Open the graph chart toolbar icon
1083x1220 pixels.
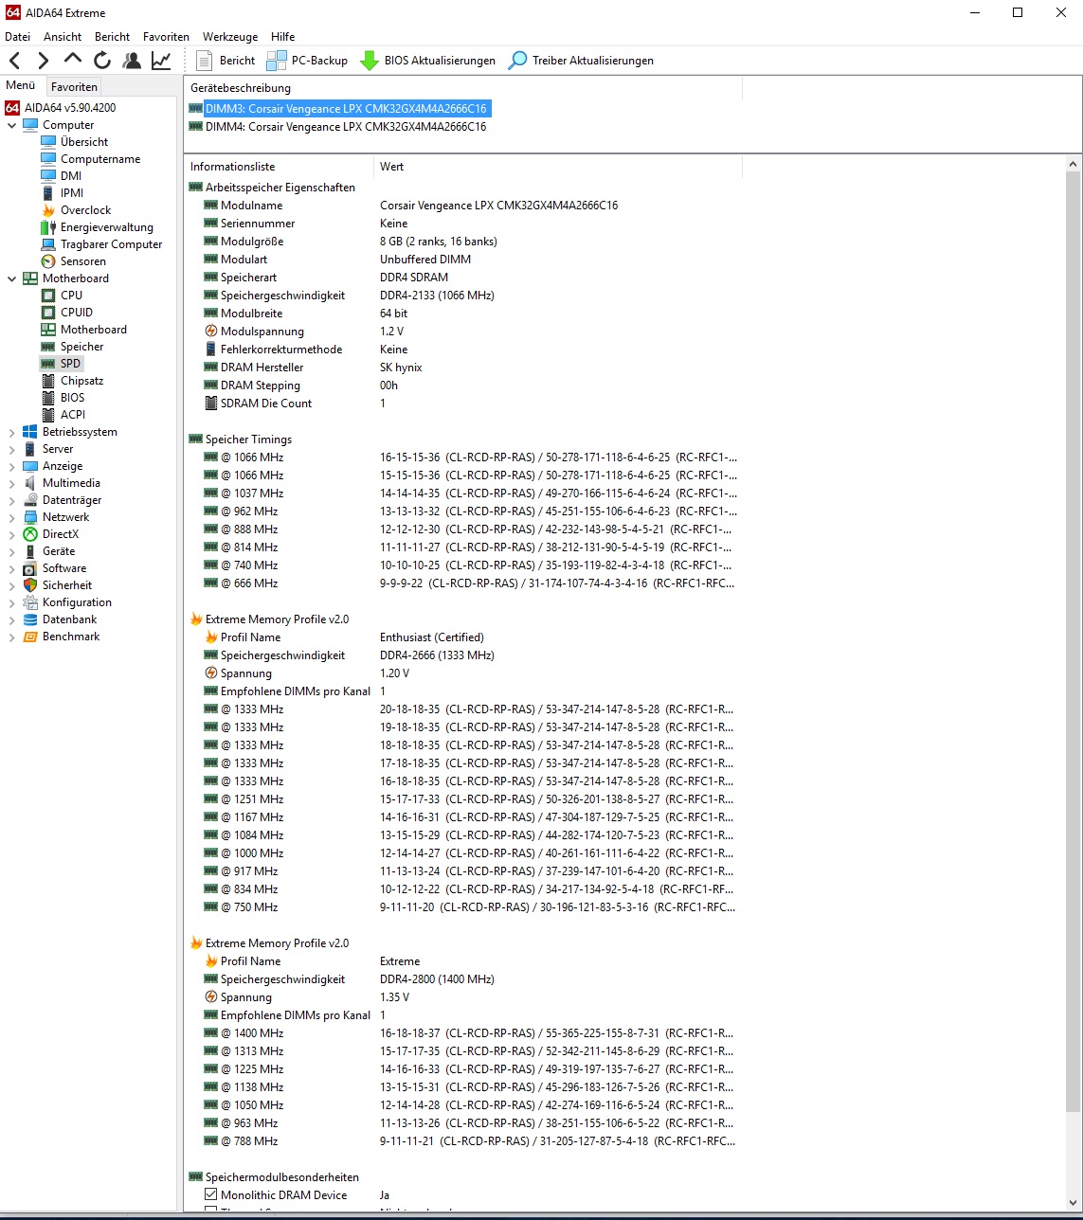coord(161,61)
